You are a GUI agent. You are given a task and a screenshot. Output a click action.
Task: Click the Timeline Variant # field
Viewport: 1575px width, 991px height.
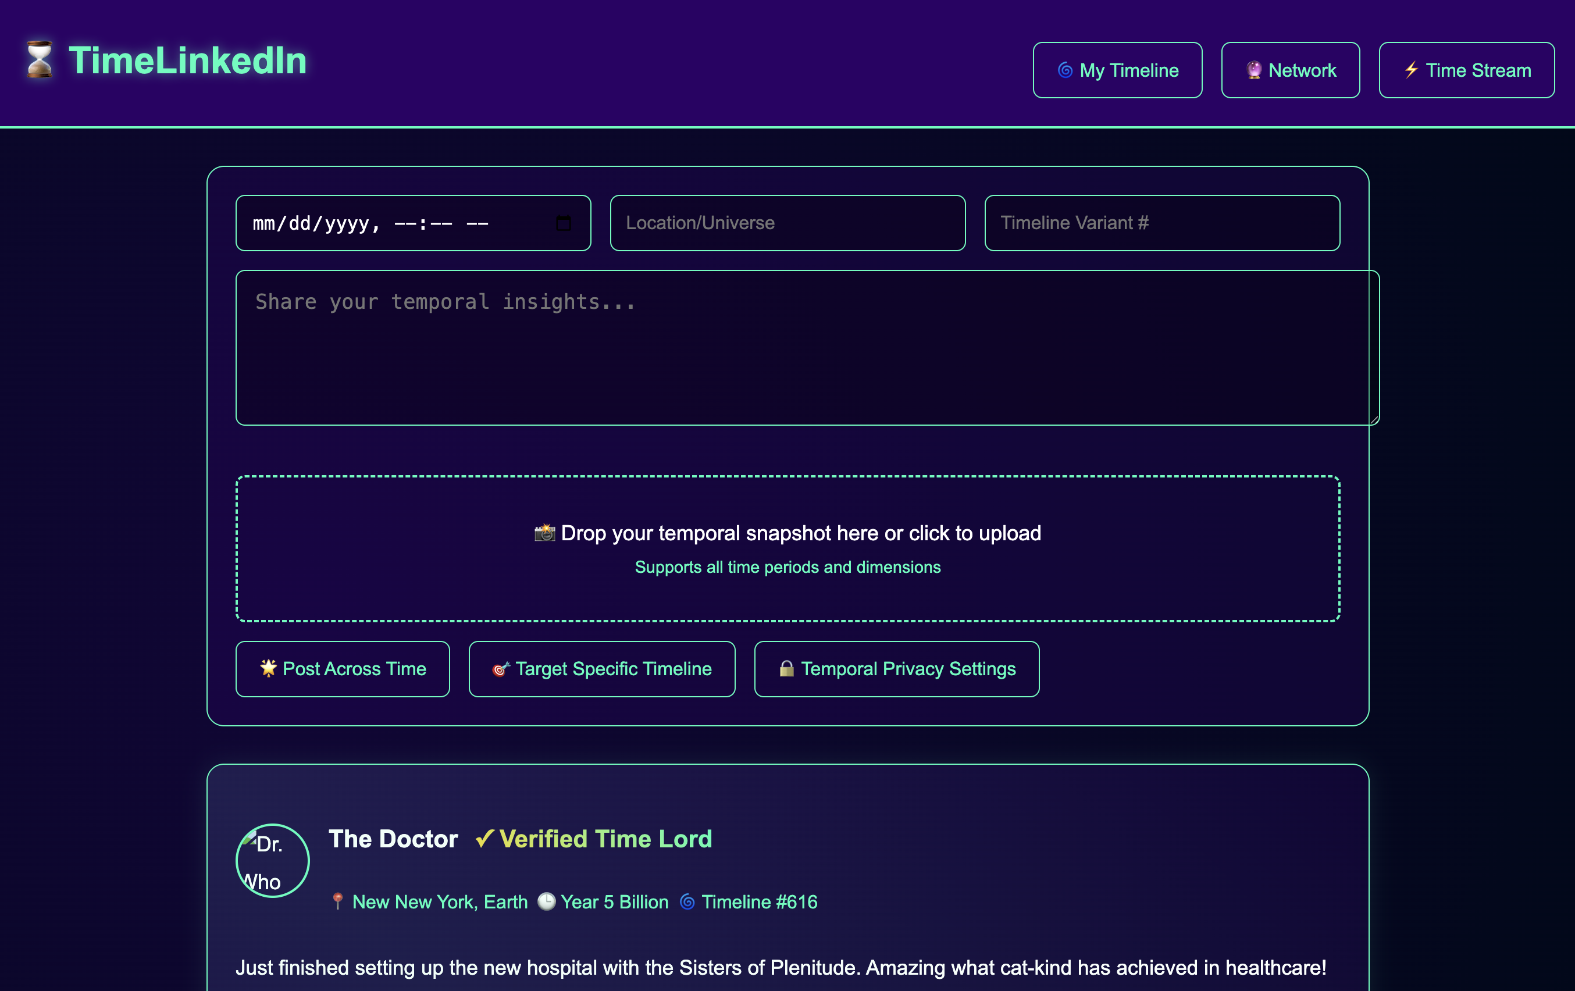click(x=1161, y=223)
